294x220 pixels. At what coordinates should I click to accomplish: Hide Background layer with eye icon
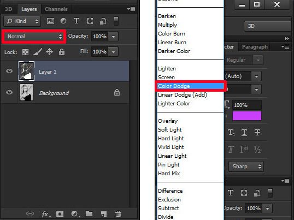[9, 92]
